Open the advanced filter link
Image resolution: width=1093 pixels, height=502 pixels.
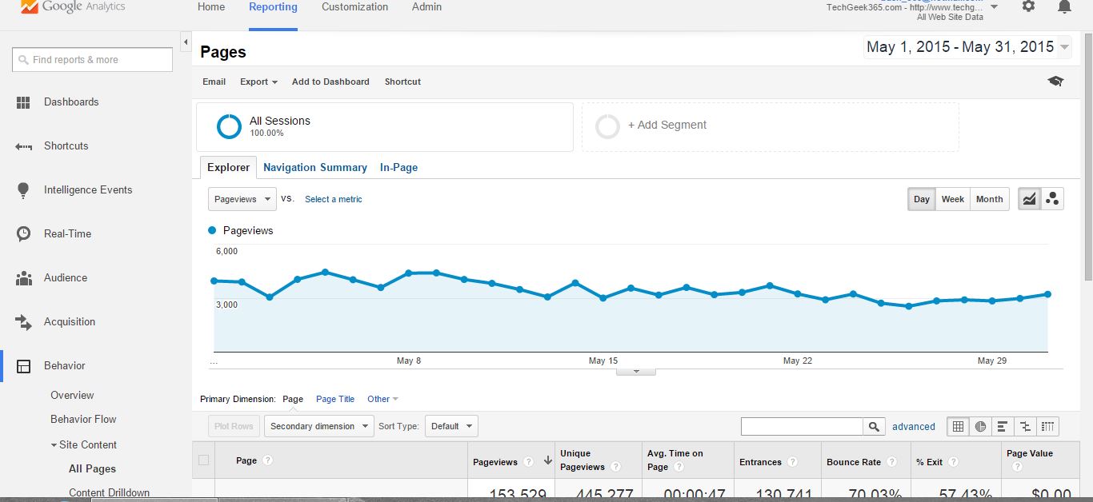point(913,427)
